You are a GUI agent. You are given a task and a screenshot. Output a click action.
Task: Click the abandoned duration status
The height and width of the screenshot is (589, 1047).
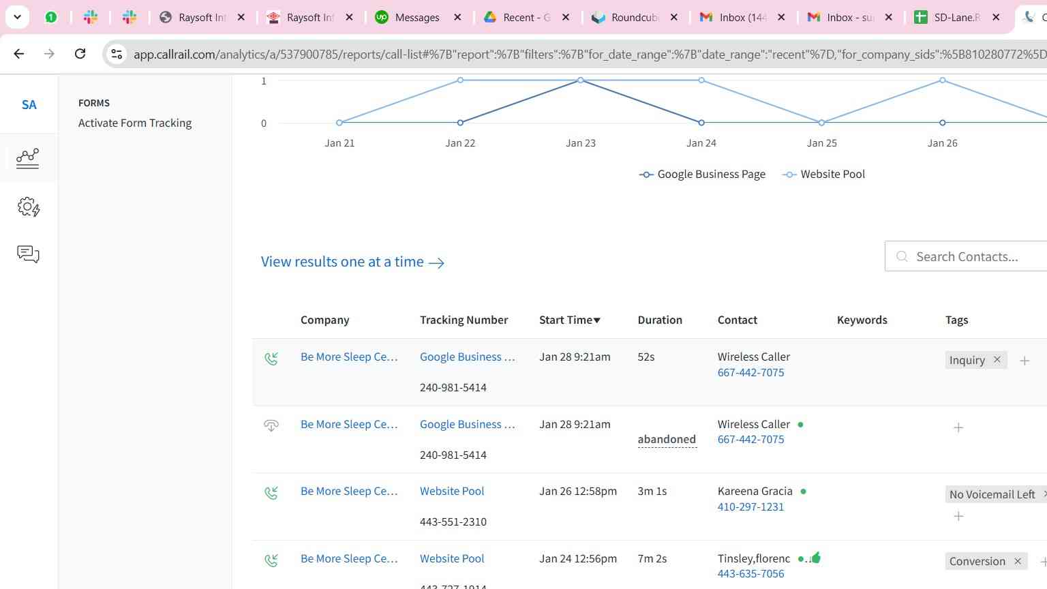click(667, 439)
